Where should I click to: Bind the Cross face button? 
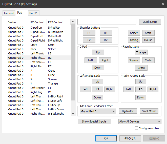[x=141, y=68]
